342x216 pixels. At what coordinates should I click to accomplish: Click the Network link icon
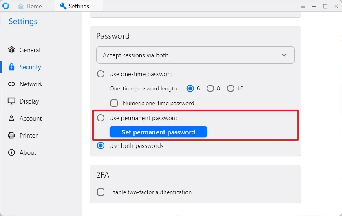(11, 84)
